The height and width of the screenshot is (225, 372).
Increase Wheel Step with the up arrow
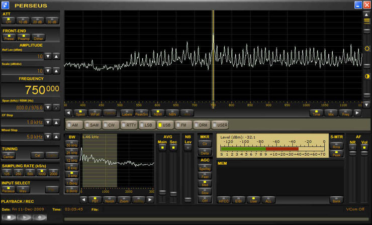point(56,137)
